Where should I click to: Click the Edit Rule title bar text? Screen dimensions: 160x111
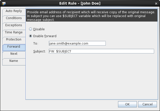pyautogui.click(x=80, y=3)
